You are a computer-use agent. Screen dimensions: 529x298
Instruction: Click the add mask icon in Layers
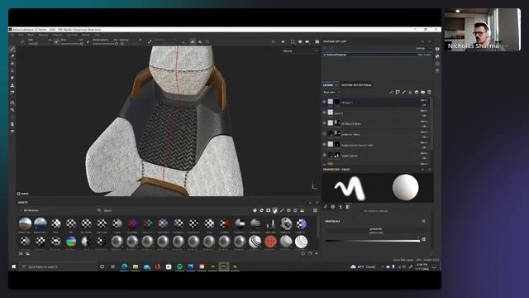click(x=398, y=92)
